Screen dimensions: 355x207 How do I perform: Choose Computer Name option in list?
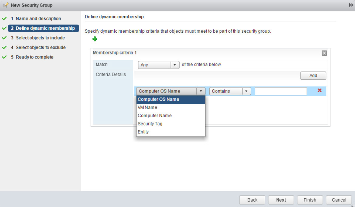coord(154,116)
